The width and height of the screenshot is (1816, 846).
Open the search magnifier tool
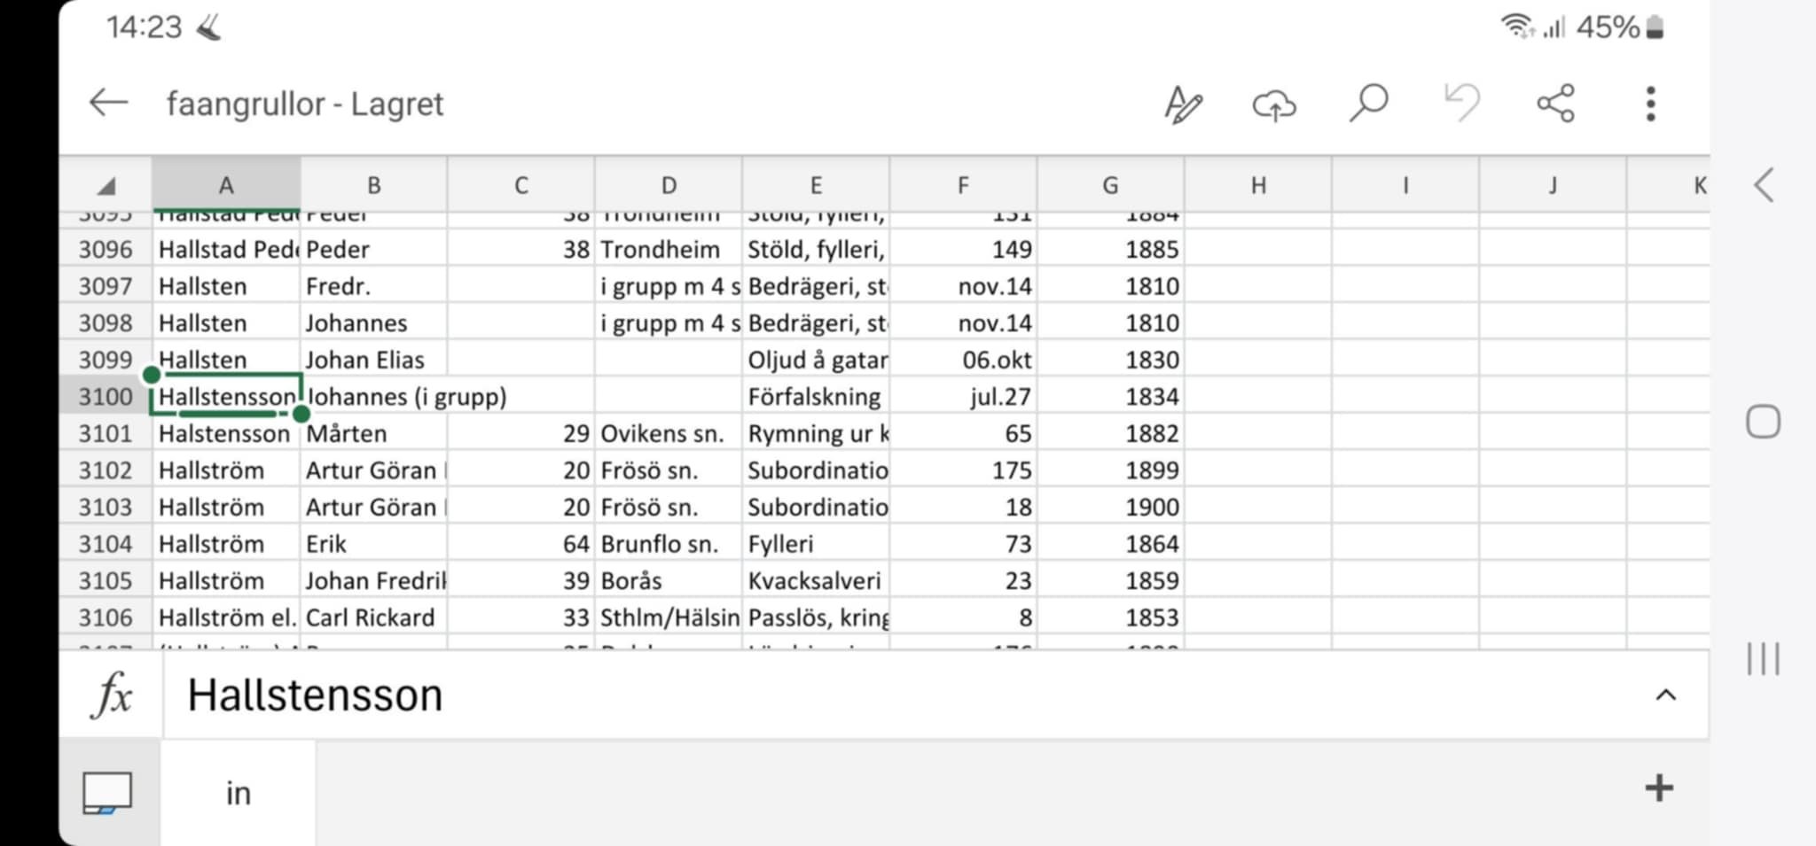coord(1368,103)
